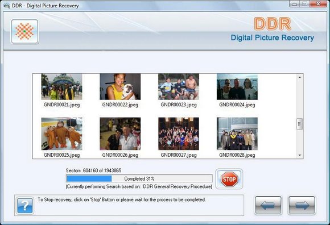Maximize the DDR window
The image size is (330, 225).
tap(304, 4)
